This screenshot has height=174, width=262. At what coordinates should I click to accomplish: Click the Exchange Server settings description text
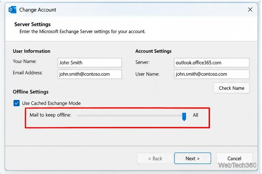[82, 31]
